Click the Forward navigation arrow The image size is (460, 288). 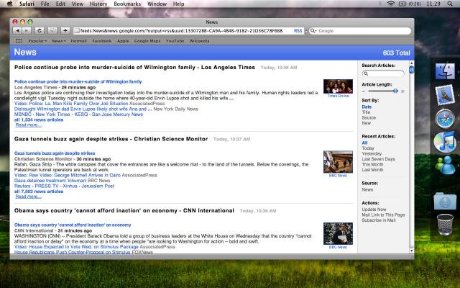(x=27, y=31)
